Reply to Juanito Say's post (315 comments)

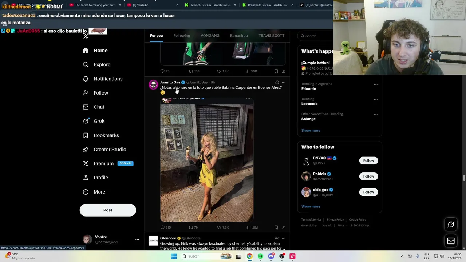(x=166, y=227)
